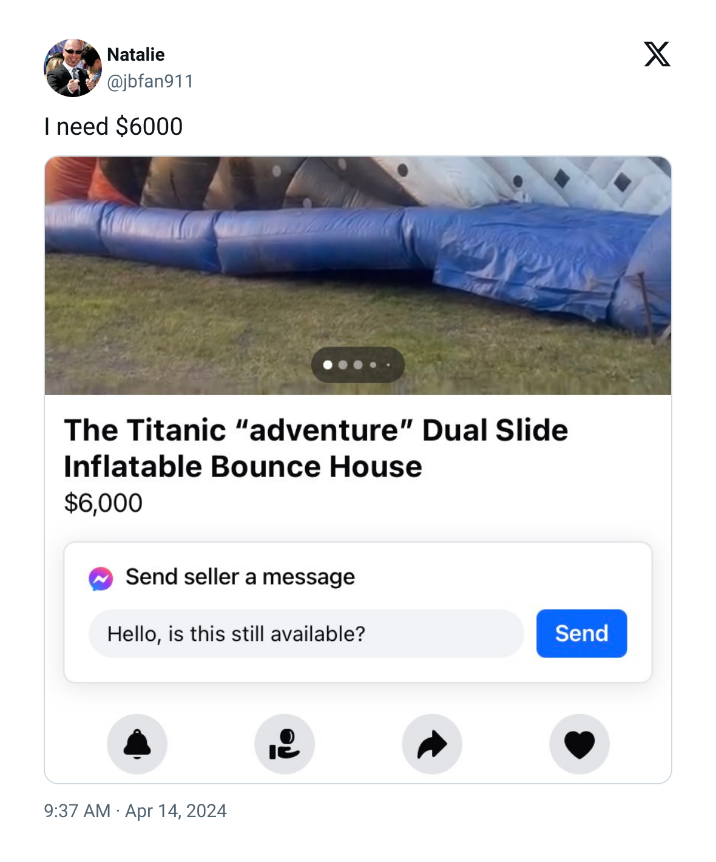
Task: Click the 'Send seller a message' label
Action: click(x=240, y=577)
